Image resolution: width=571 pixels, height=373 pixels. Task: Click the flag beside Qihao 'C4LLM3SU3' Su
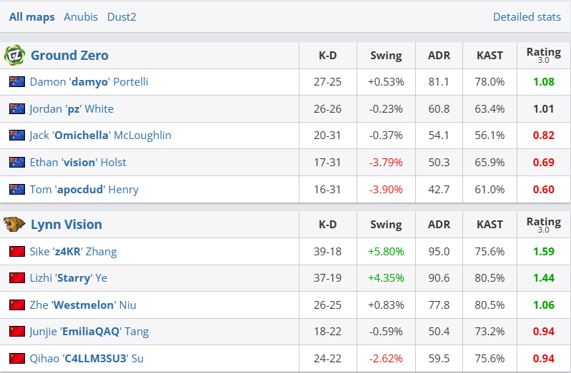pos(16,358)
